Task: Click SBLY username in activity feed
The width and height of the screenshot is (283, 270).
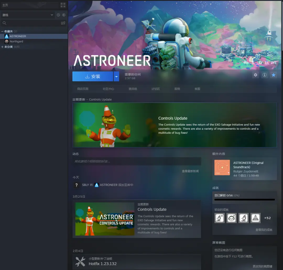Action: coord(85,185)
